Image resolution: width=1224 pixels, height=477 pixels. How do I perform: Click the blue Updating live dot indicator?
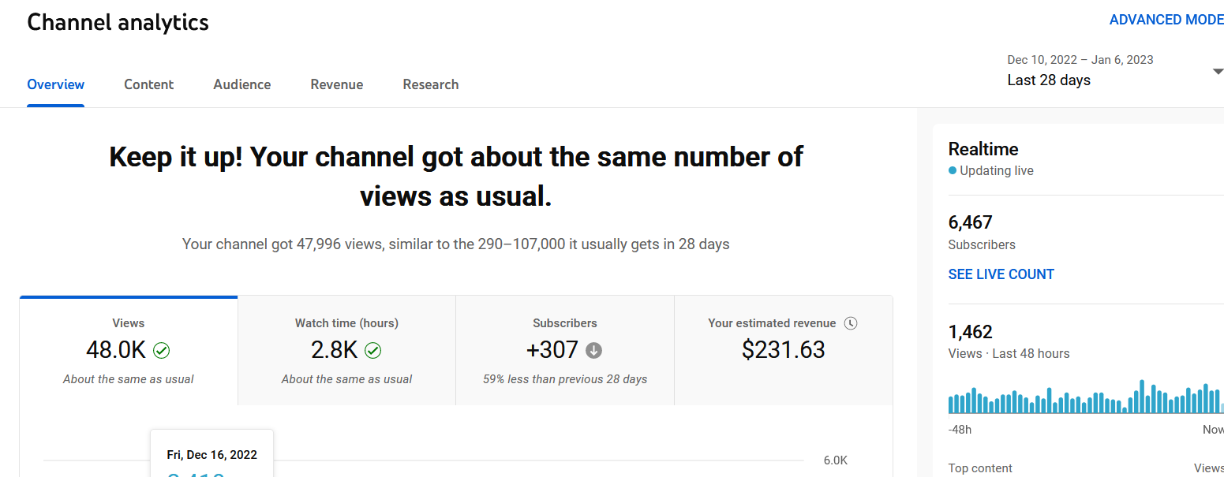pos(953,171)
